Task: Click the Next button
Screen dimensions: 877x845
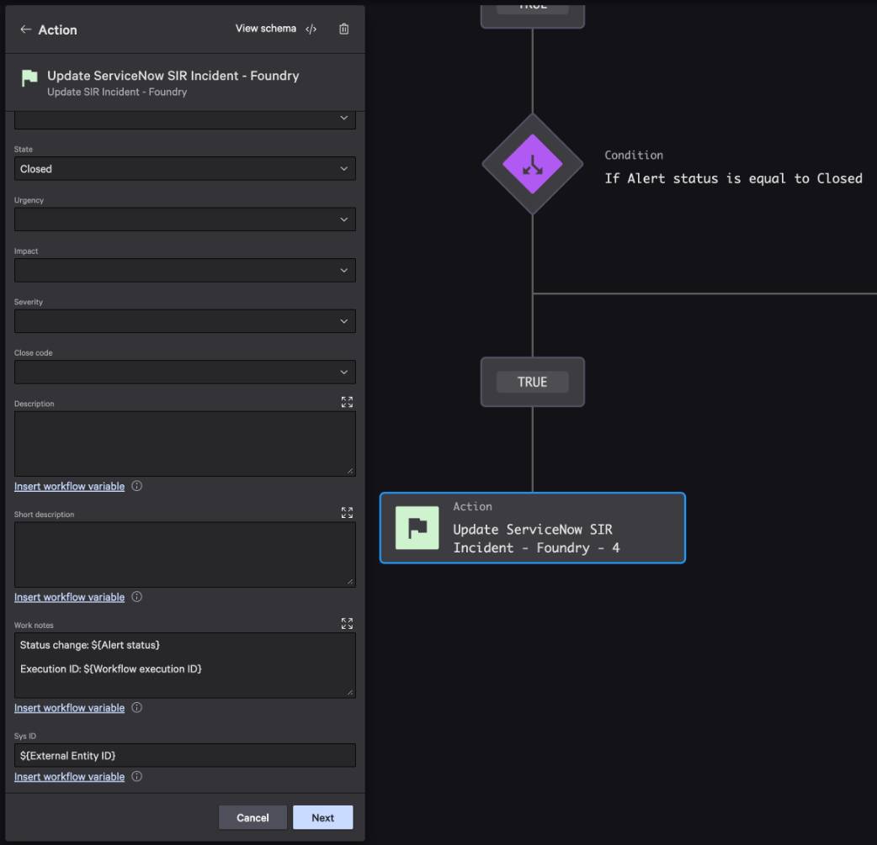Action: pyautogui.click(x=322, y=817)
